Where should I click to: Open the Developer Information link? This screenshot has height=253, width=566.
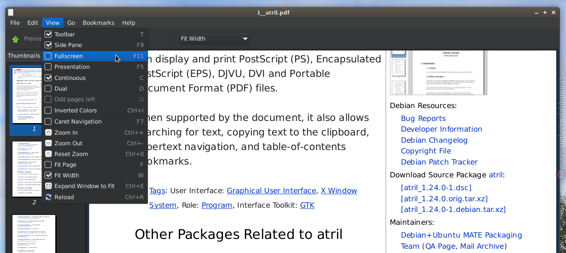[442, 129]
